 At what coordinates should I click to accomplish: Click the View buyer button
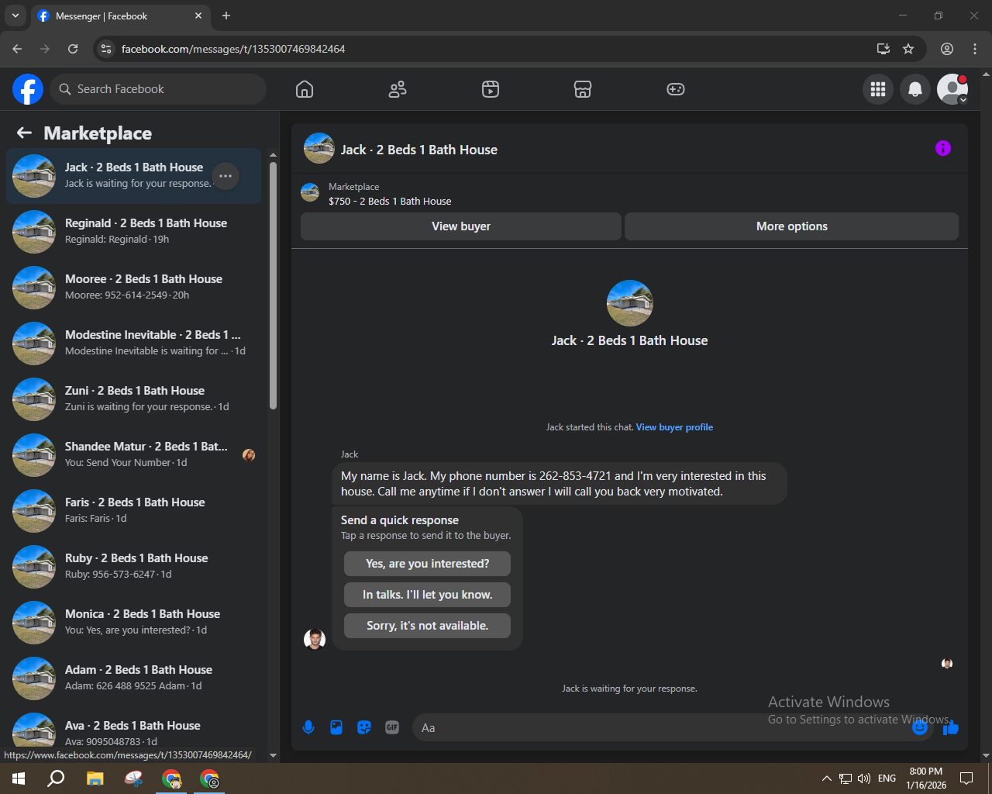coord(461,226)
